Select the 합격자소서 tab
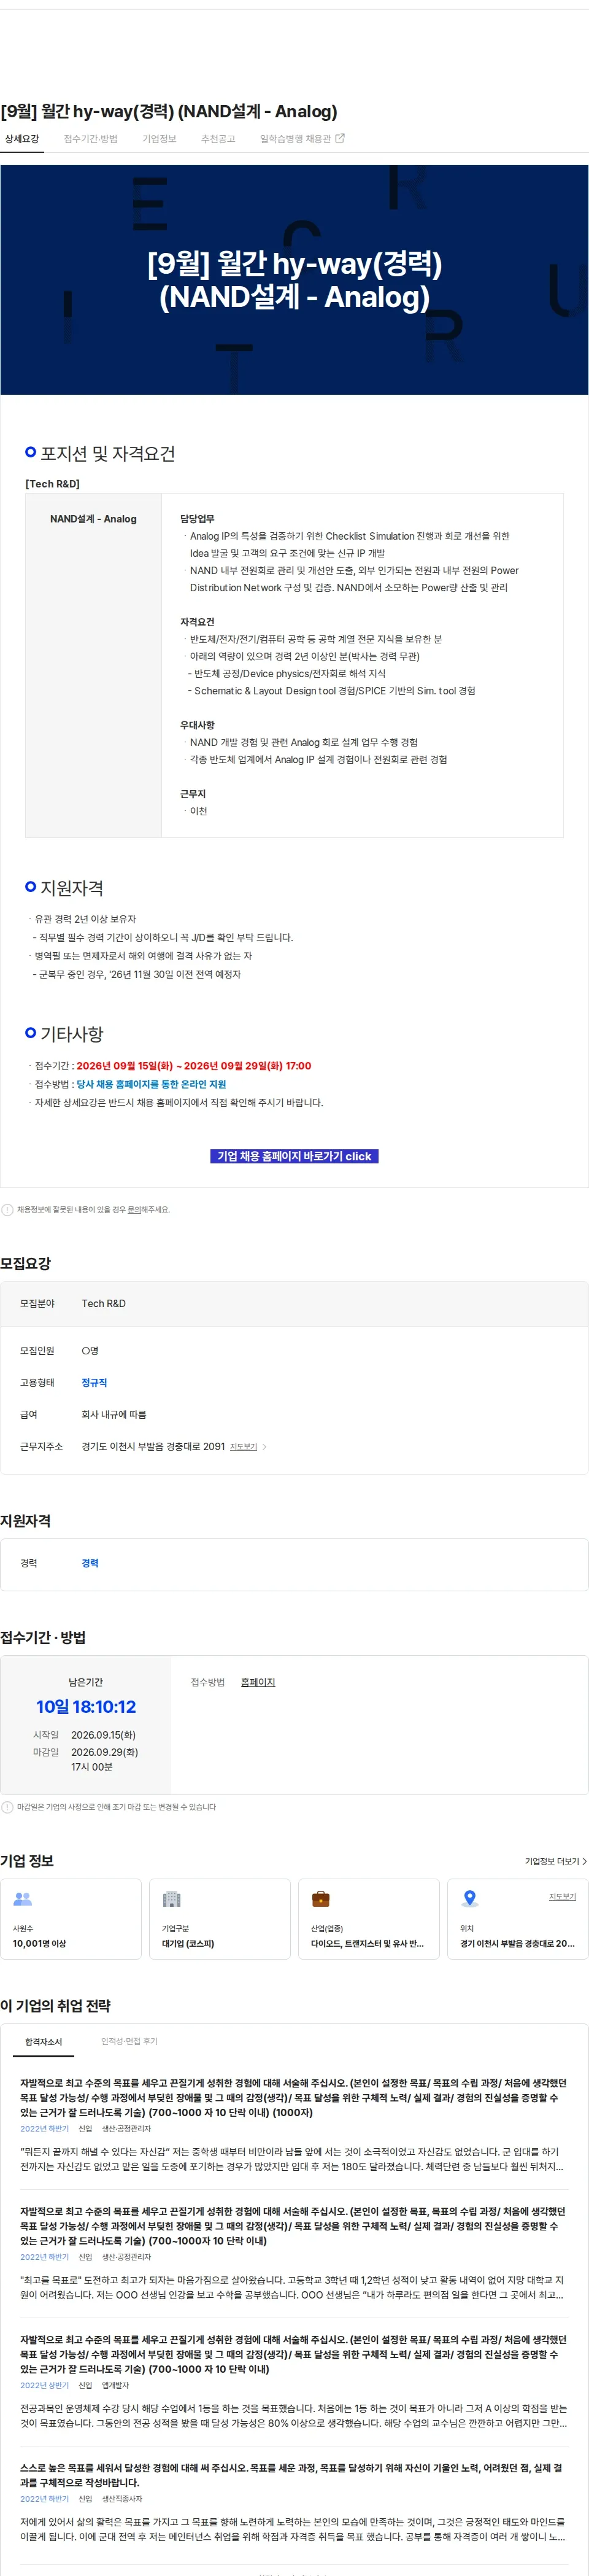The height and width of the screenshot is (2576, 589). coord(44,2041)
